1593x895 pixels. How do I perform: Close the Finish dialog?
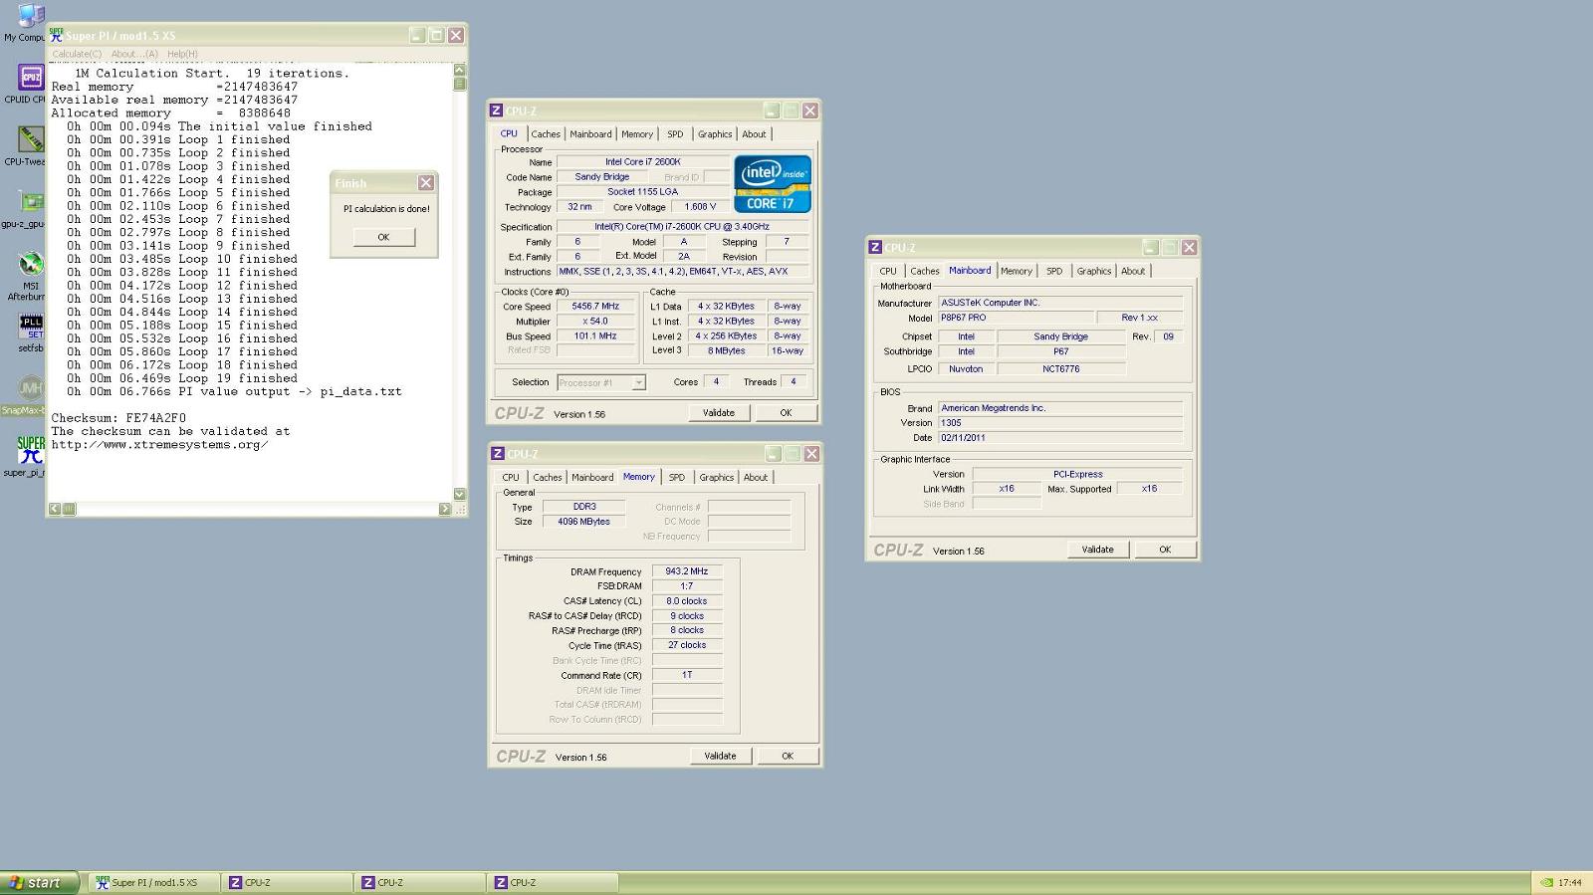[426, 183]
